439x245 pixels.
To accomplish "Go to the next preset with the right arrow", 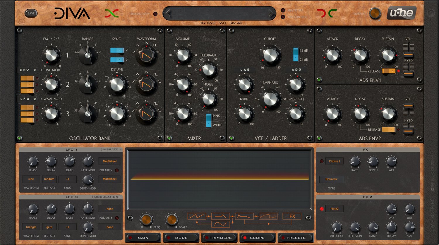I will [271, 13].
